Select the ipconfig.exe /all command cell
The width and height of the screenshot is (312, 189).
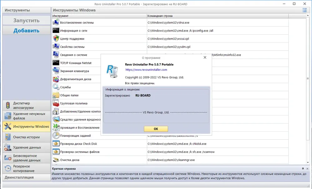click(x=218, y=31)
